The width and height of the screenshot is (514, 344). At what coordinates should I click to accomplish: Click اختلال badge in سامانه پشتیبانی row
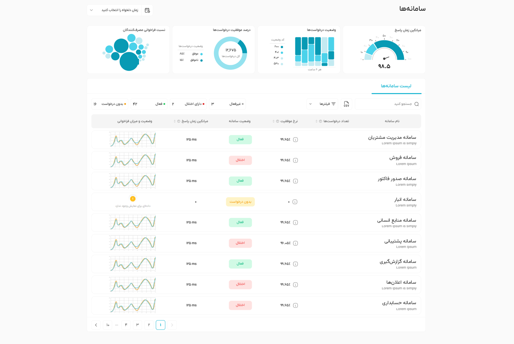pyautogui.click(x=240, y=243)
